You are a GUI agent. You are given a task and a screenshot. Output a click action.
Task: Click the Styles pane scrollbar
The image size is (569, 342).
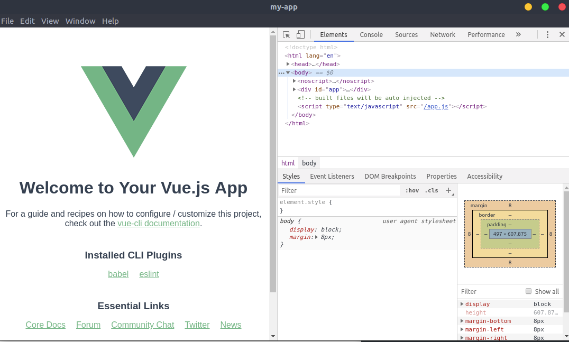click(566, 253)
